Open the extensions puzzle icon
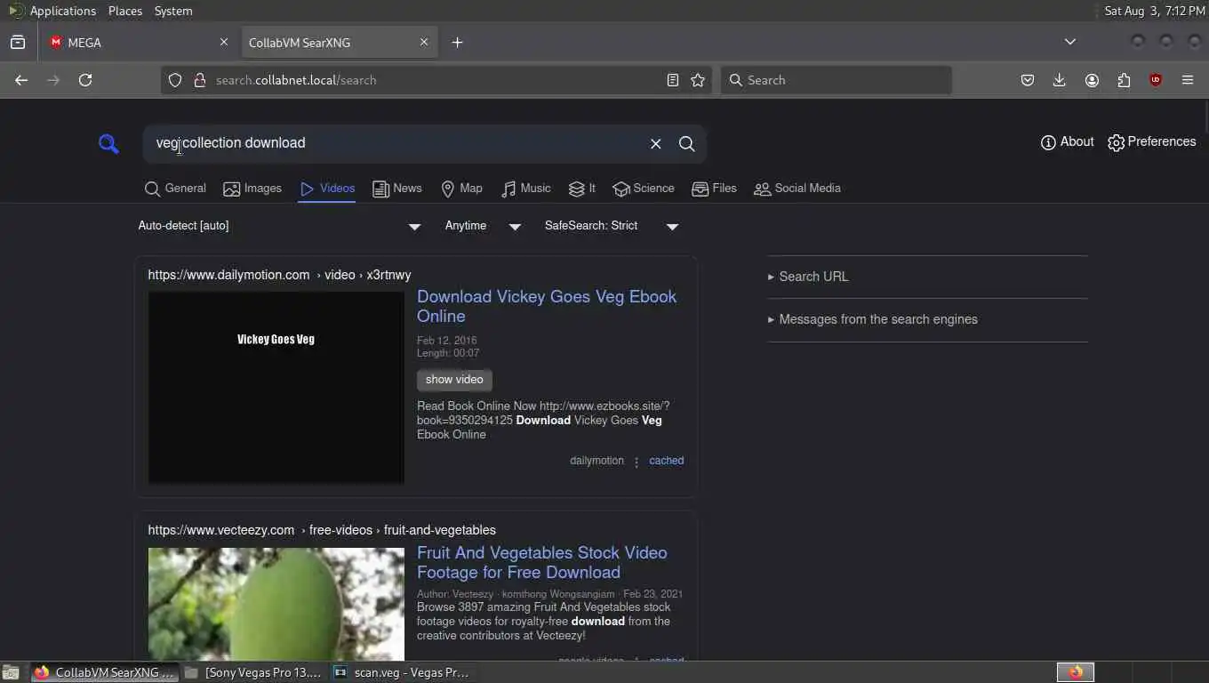The image size is (1209, 683). [x=1124, y=80]
